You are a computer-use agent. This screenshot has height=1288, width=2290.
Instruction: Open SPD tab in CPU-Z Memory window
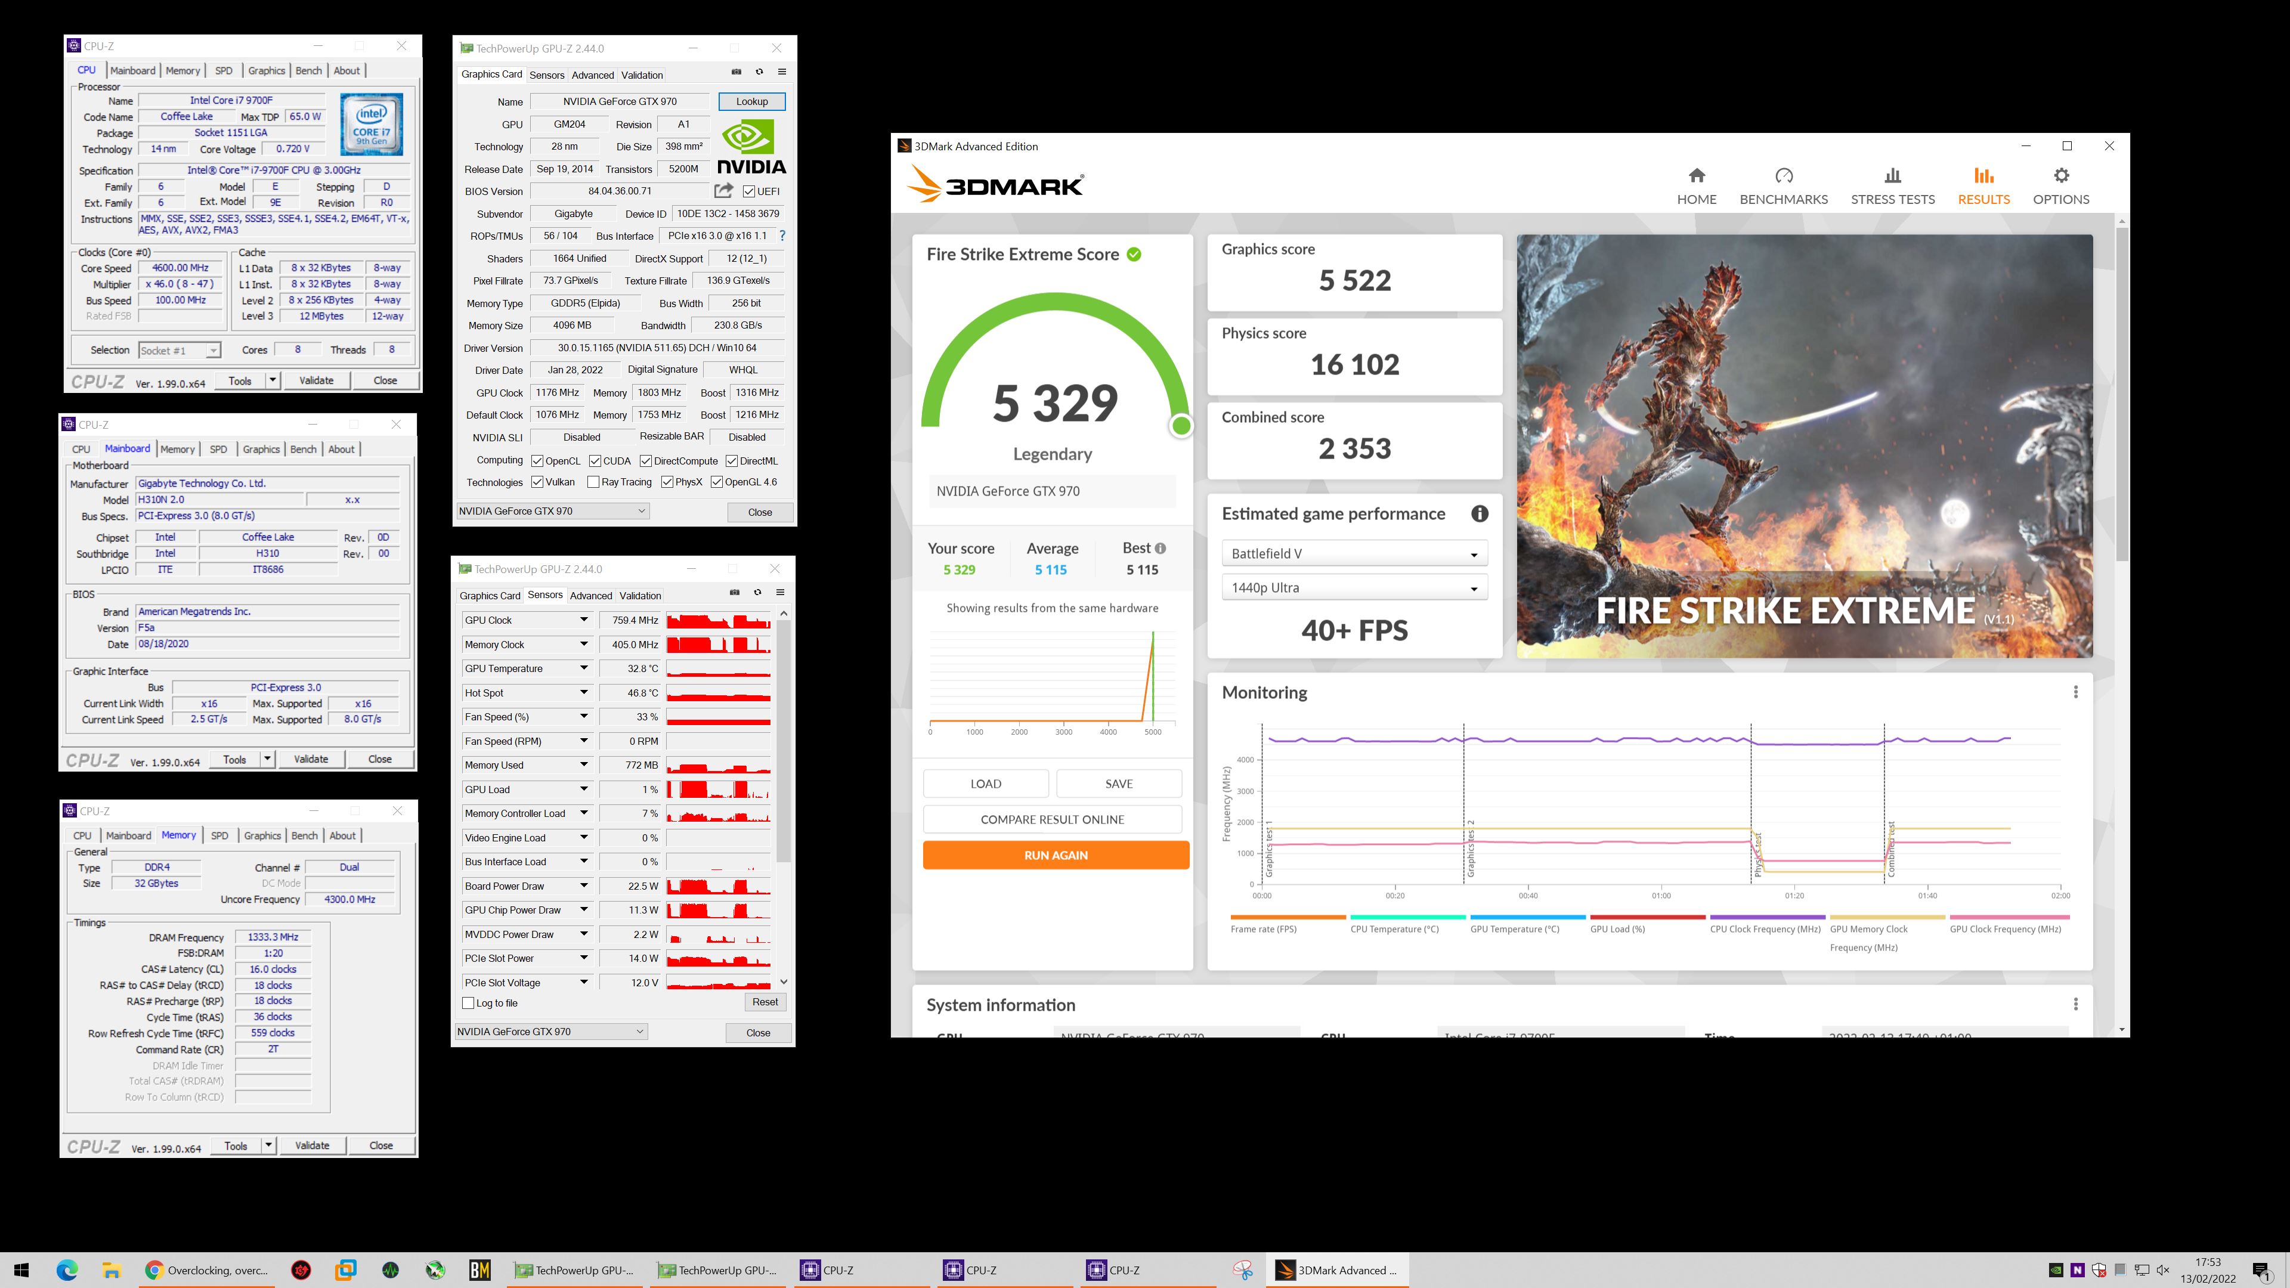coord(219,835)
